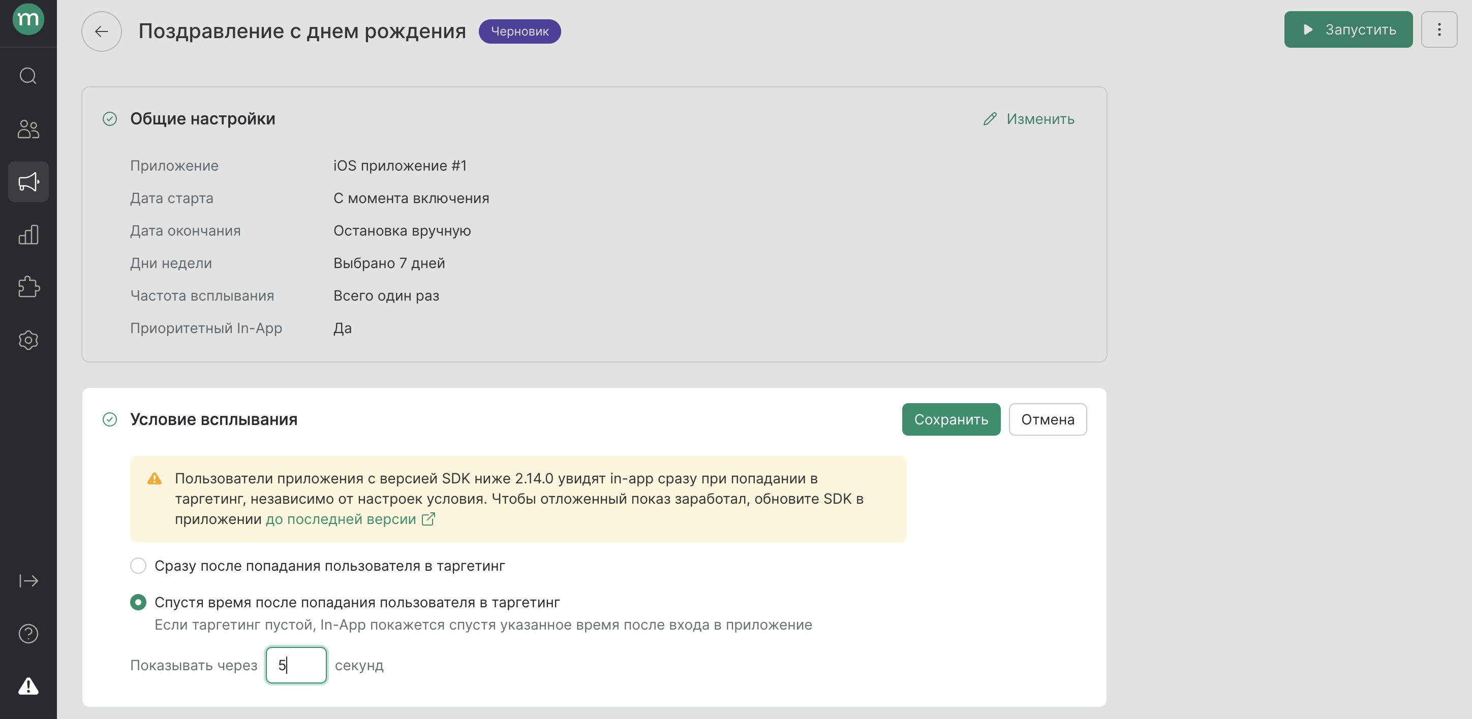Image resolution: width=1472 pixels, height=719 pixels.
Task: Select 'Спустя время после попадания' radio option
Action: pos(138,602)
